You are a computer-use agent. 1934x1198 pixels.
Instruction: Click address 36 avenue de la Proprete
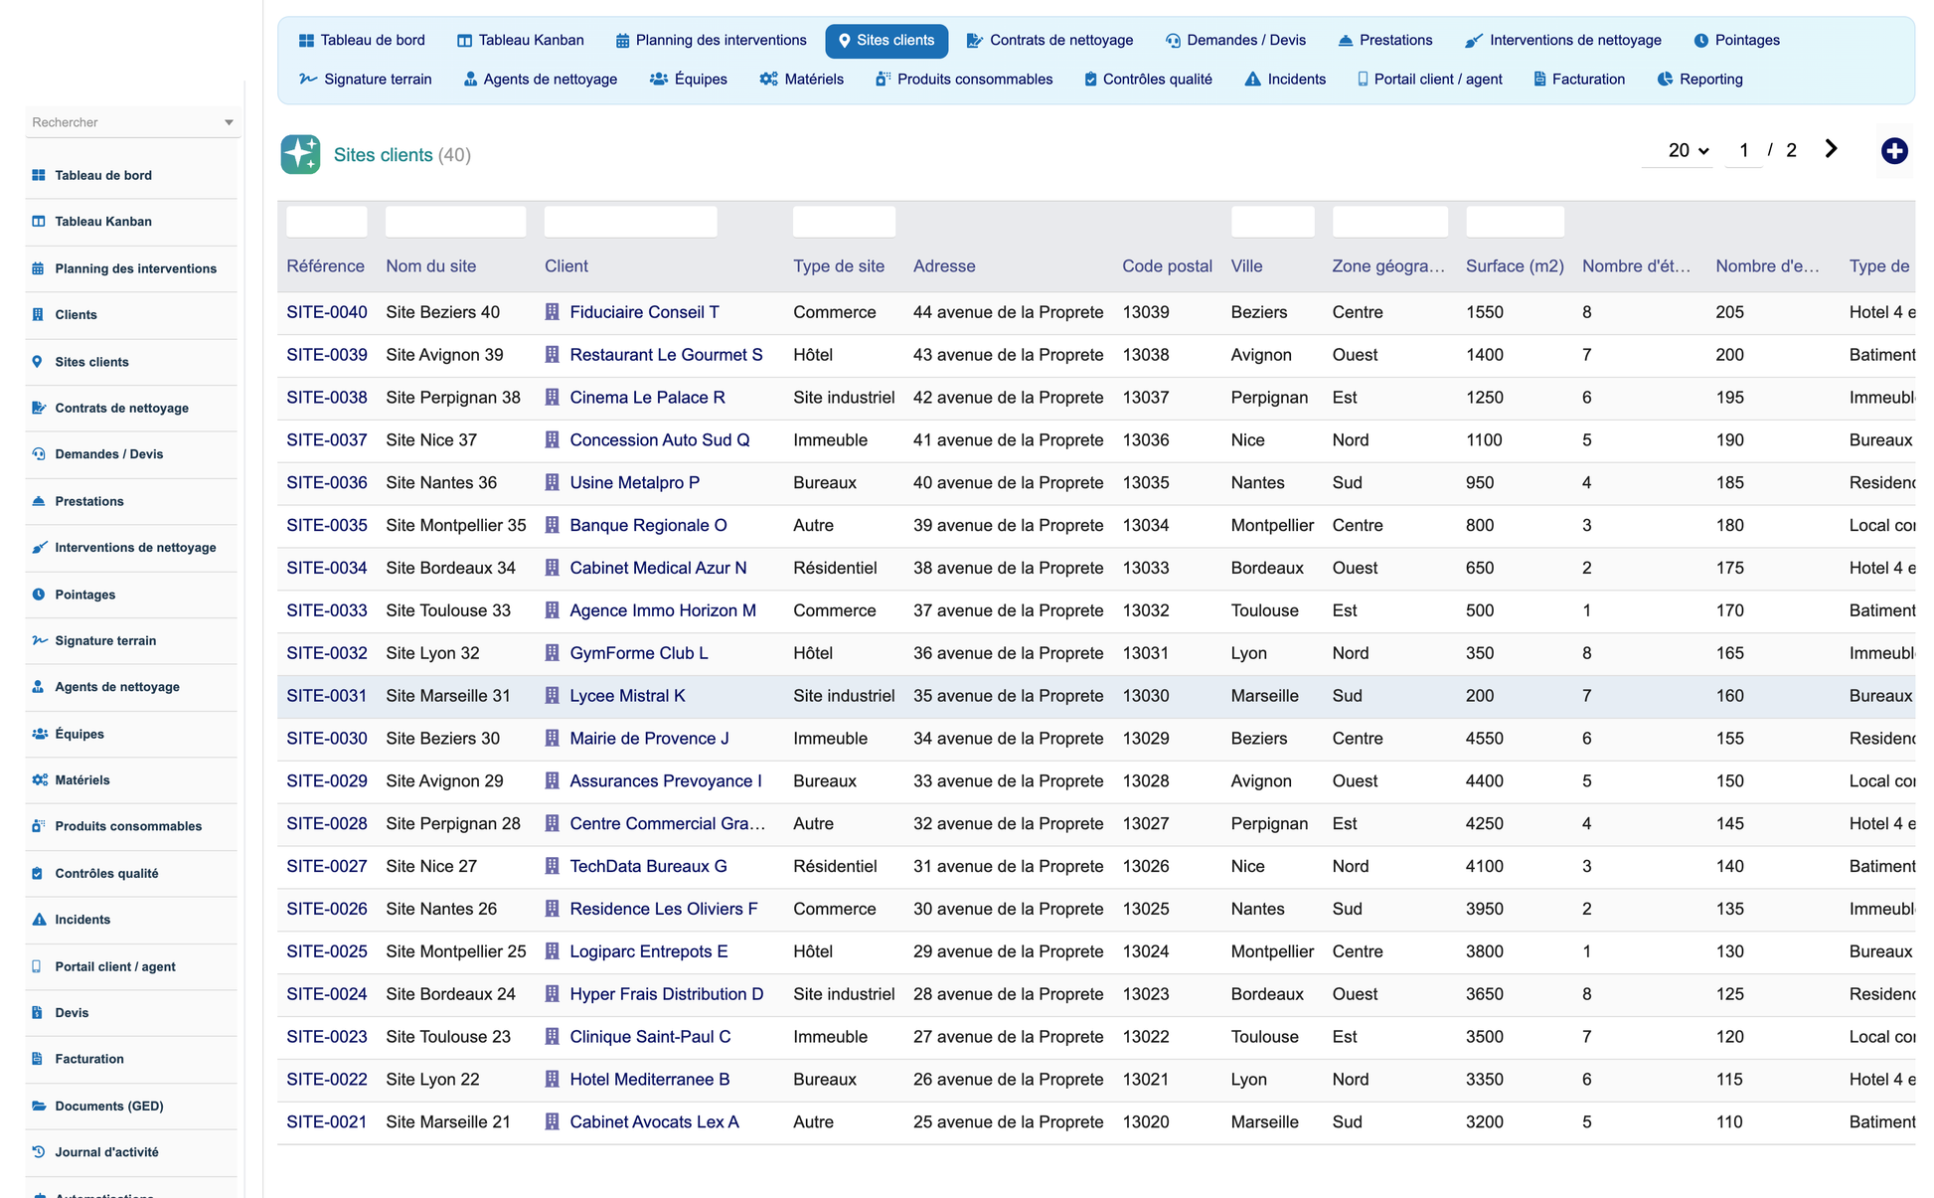pyautogui.click(x=1008, y=653)
